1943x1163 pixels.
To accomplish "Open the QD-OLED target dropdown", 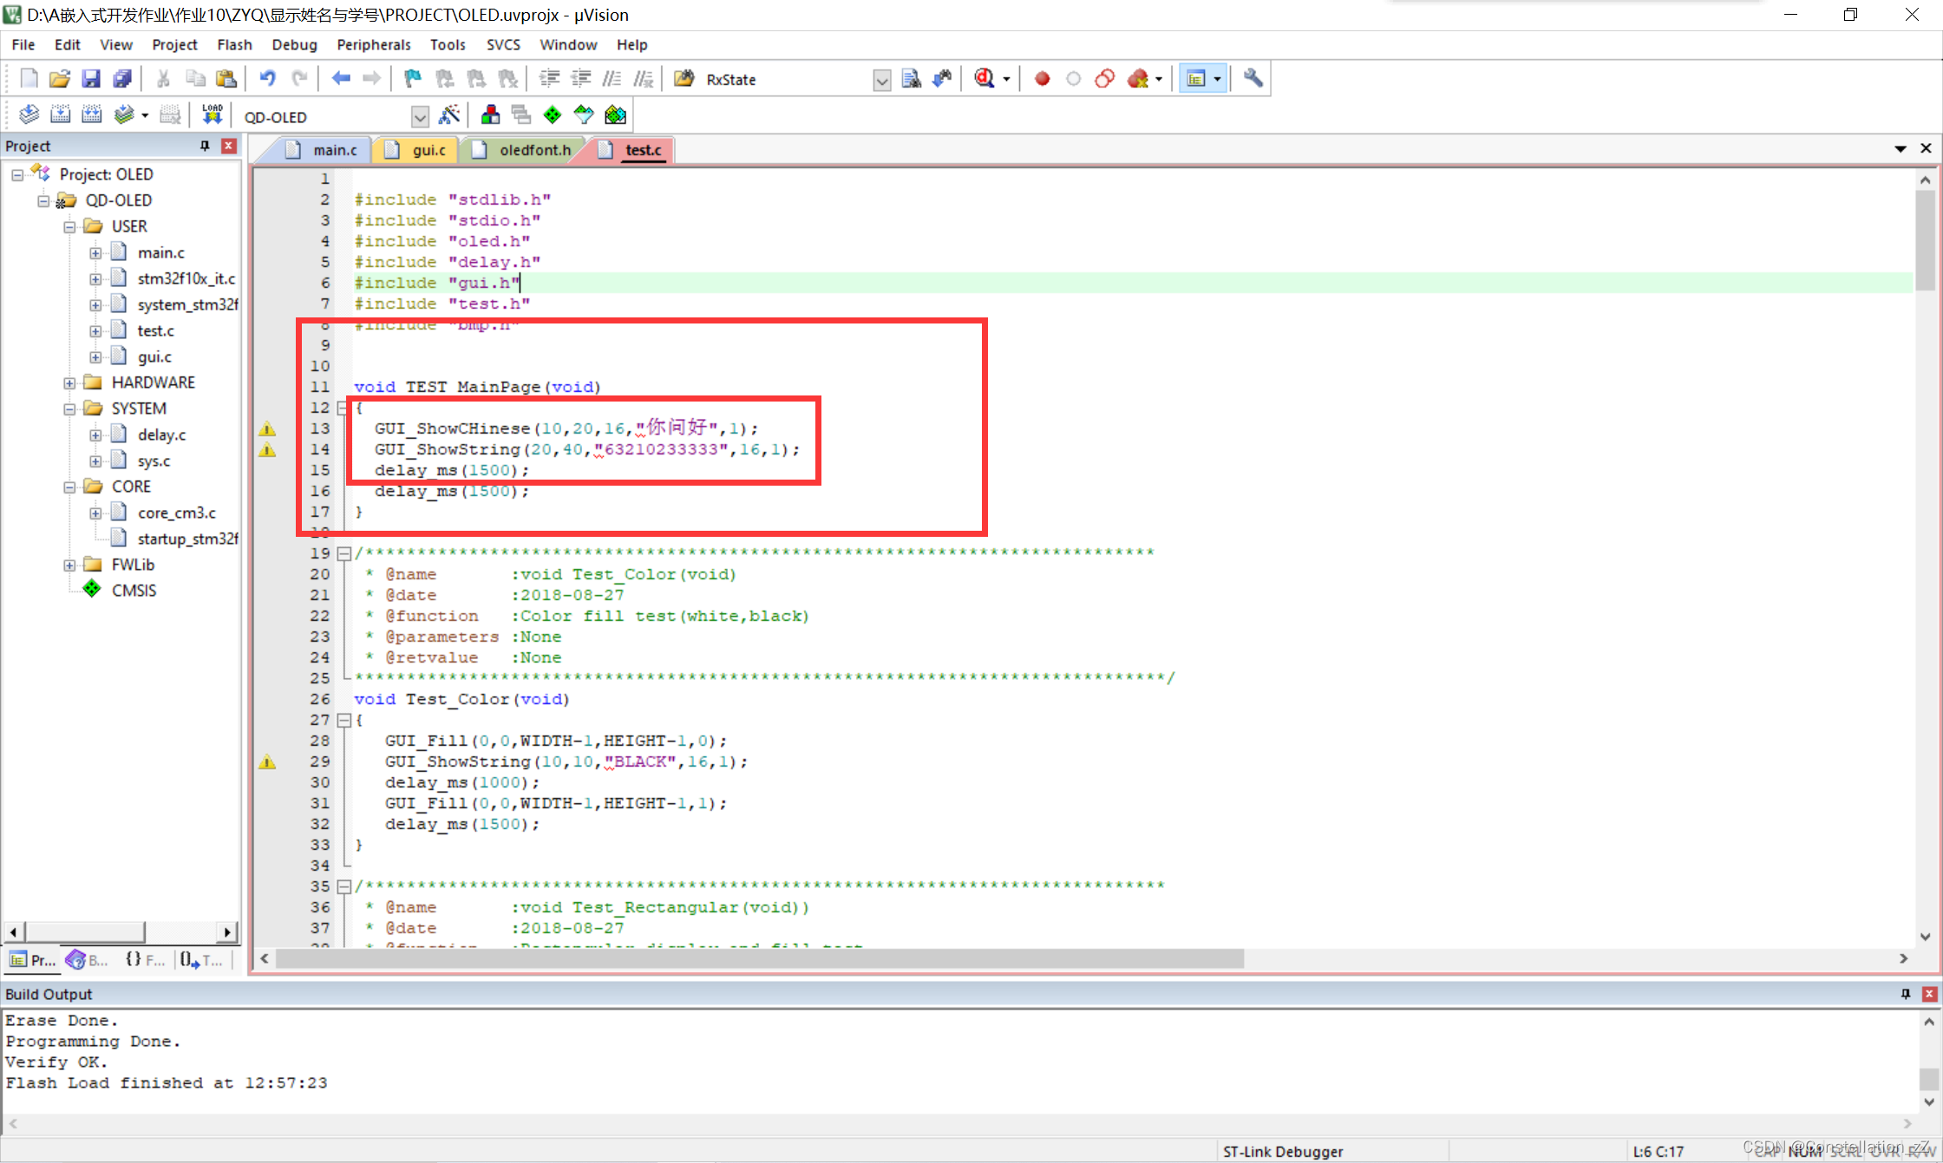I will 420,117.
